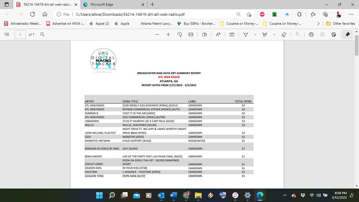
Task: Click the PDF page number field
Action: [x=20, y=34]
